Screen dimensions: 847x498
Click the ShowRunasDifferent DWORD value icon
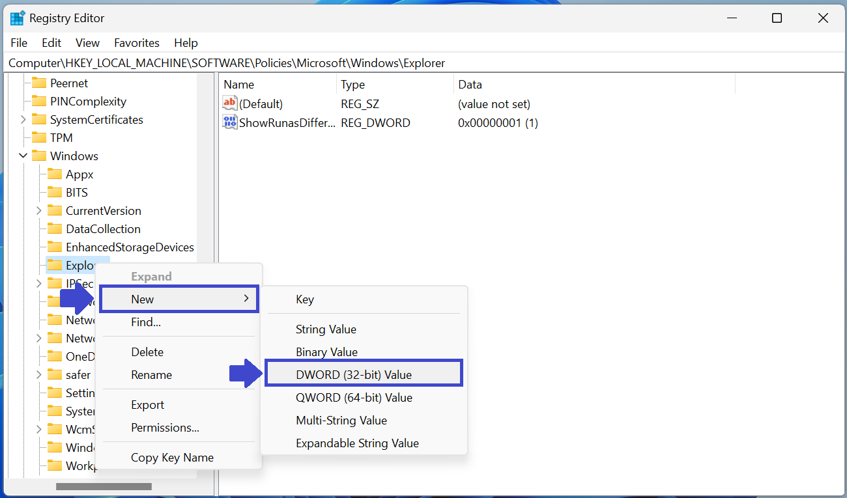[x=230, y=122]
